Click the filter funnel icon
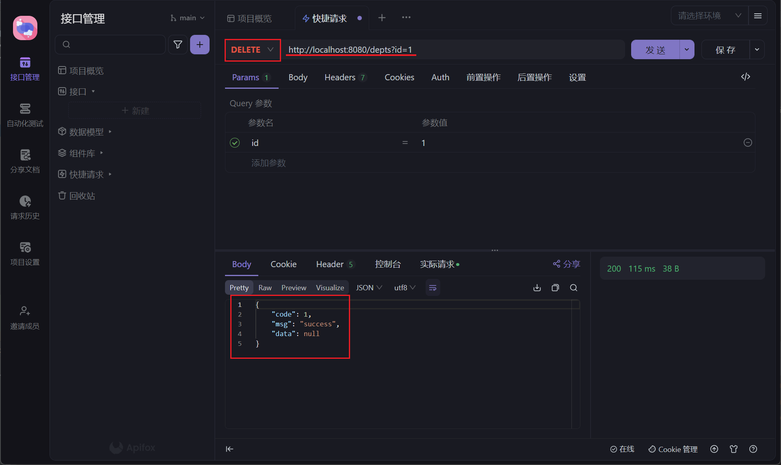 pos(177,45)
